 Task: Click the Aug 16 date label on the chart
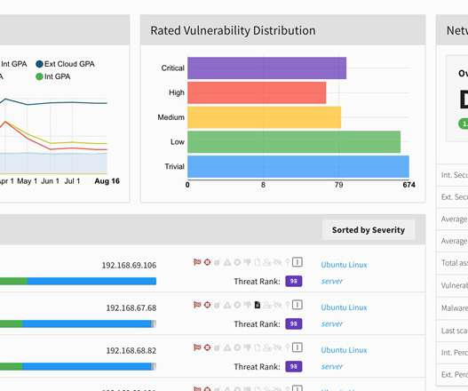107,181
